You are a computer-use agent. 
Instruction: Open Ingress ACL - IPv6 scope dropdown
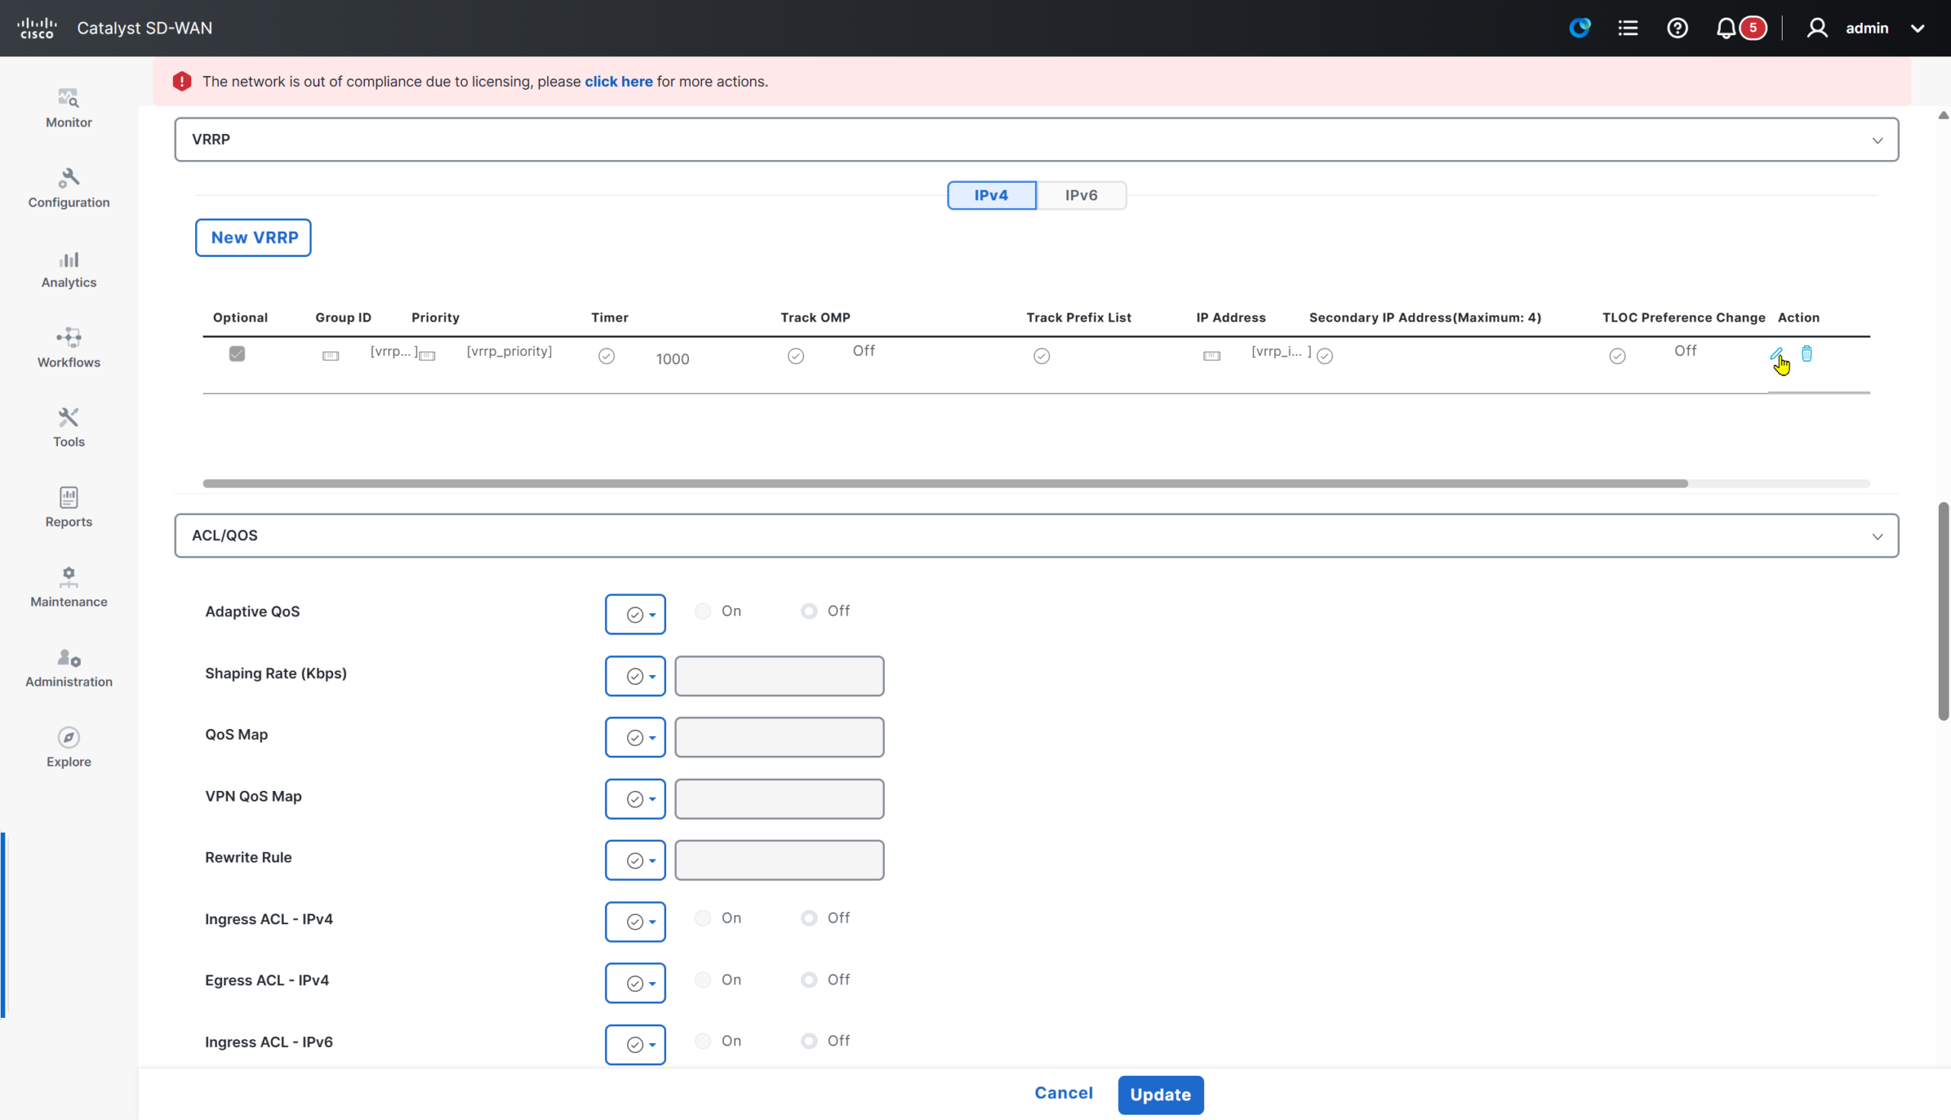pyautogui.click(x=636, y=1045)
